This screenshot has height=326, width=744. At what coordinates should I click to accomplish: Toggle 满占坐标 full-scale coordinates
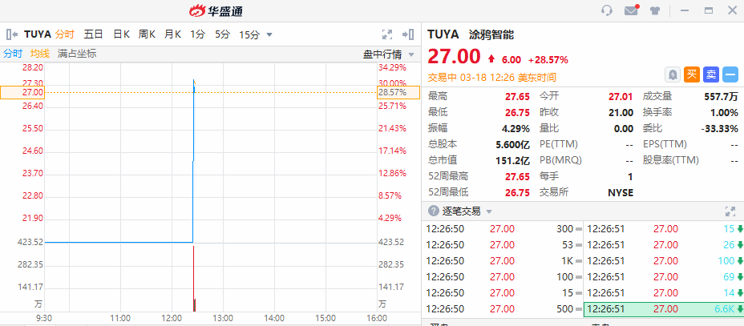(x=77, y=54)
